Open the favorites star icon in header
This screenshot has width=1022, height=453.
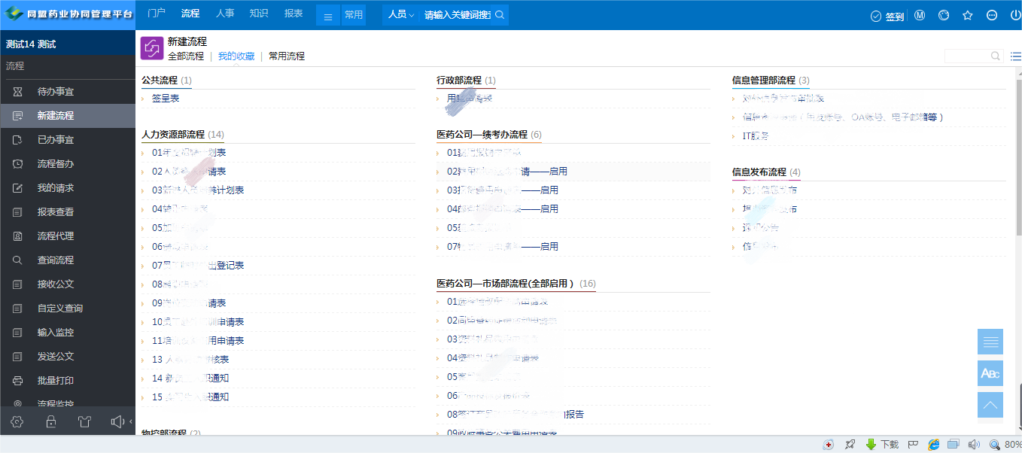(968, 15)
